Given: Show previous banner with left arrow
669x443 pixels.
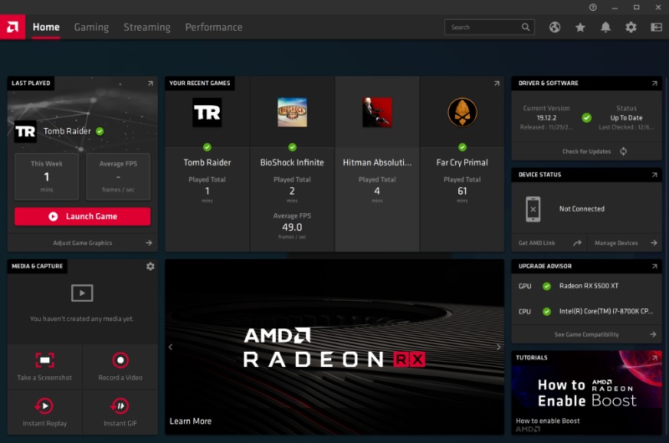Looking at the screenshot, I should coord(171,347).
